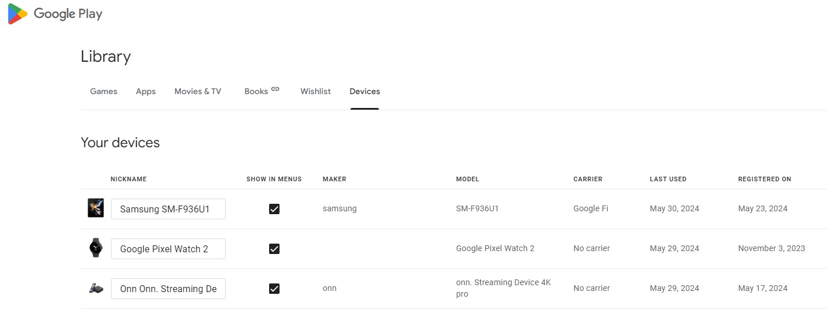Go to the Movies & TV tab

click(198, 91)
